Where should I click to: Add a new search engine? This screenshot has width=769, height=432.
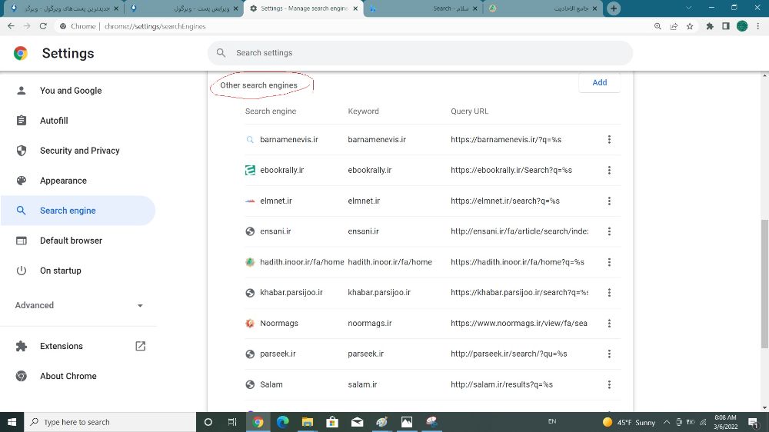coord(599,82)
